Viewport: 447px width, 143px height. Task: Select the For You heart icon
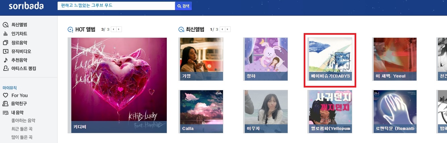pos(5,95)
